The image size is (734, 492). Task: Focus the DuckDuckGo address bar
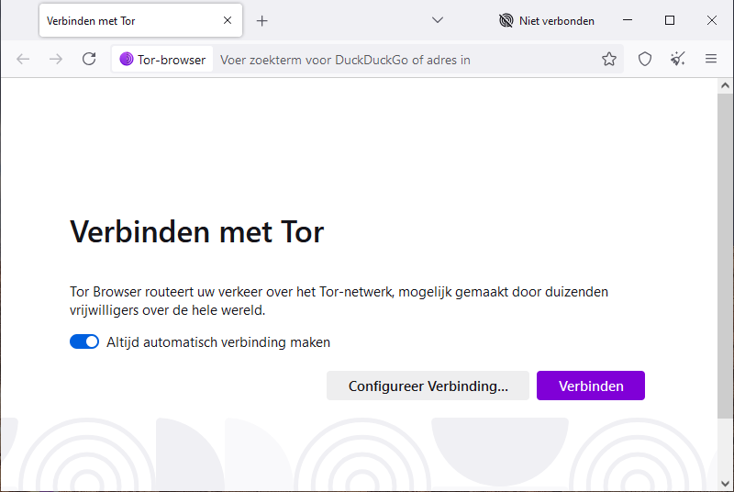pos(404,60)
